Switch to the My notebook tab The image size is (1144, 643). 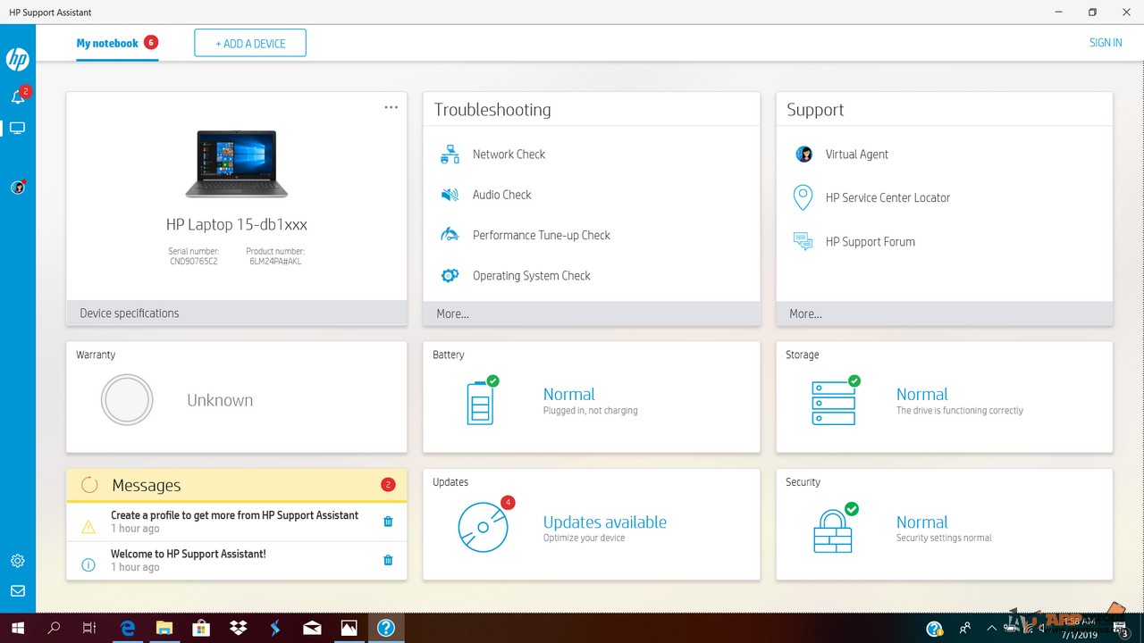click(117, 44)
